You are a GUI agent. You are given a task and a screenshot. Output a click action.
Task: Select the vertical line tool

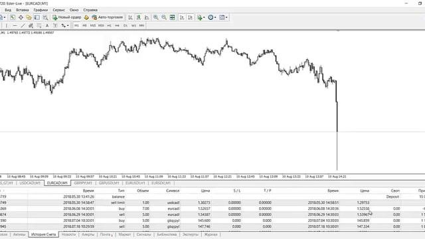(7, 25)
